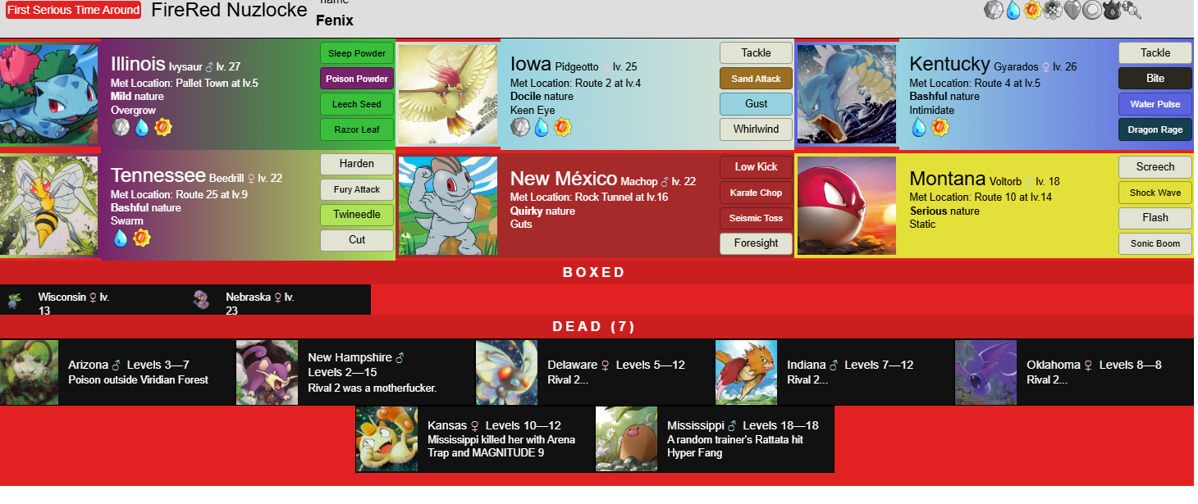This screenshot has height=504, width=1198.
Task: Select Iowa's Sand Attack move
Action: click(757, 79)
